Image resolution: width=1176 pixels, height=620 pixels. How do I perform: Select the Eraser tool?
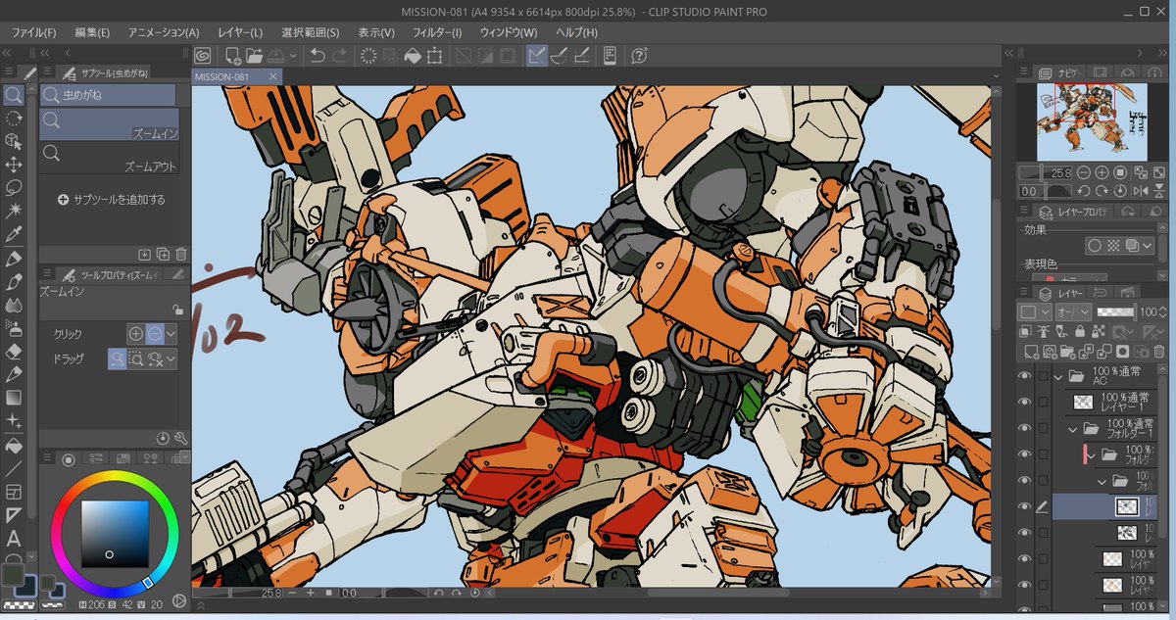tap(14, 351)
